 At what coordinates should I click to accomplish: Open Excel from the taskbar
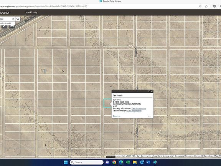coord(128,162)
